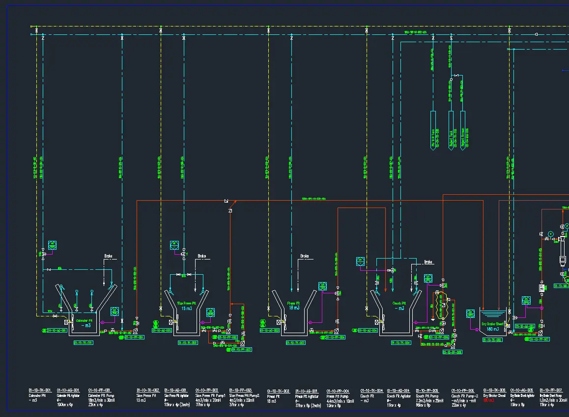Click the 01-10-TK-004 tag under Couch Pit

pos(400,343)
